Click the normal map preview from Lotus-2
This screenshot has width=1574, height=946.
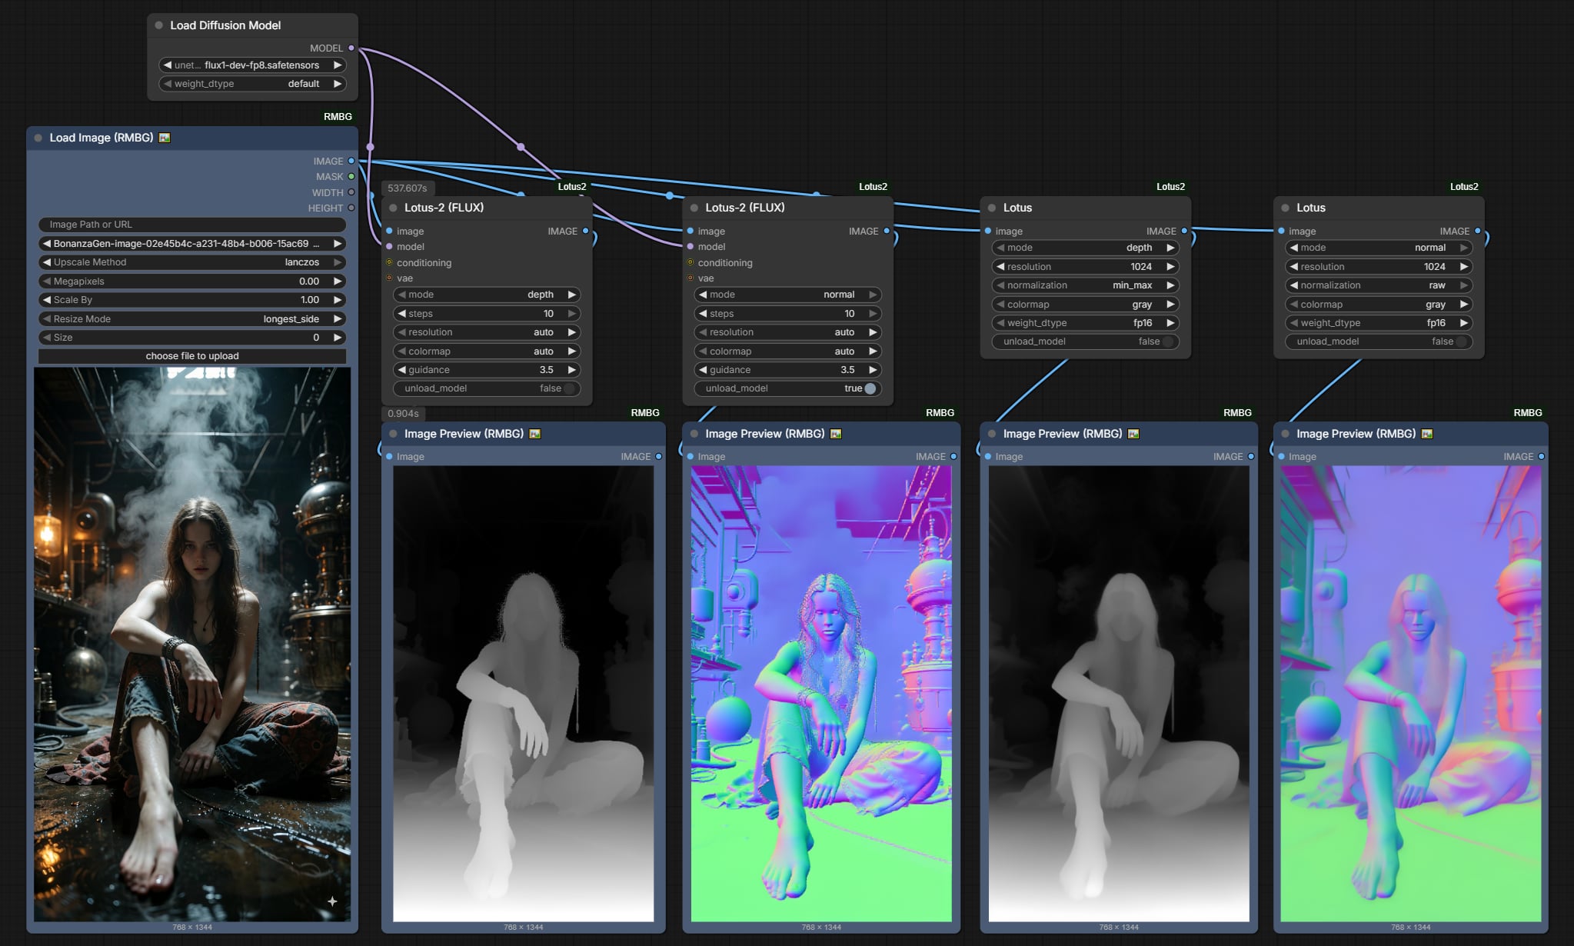[821, 694]
